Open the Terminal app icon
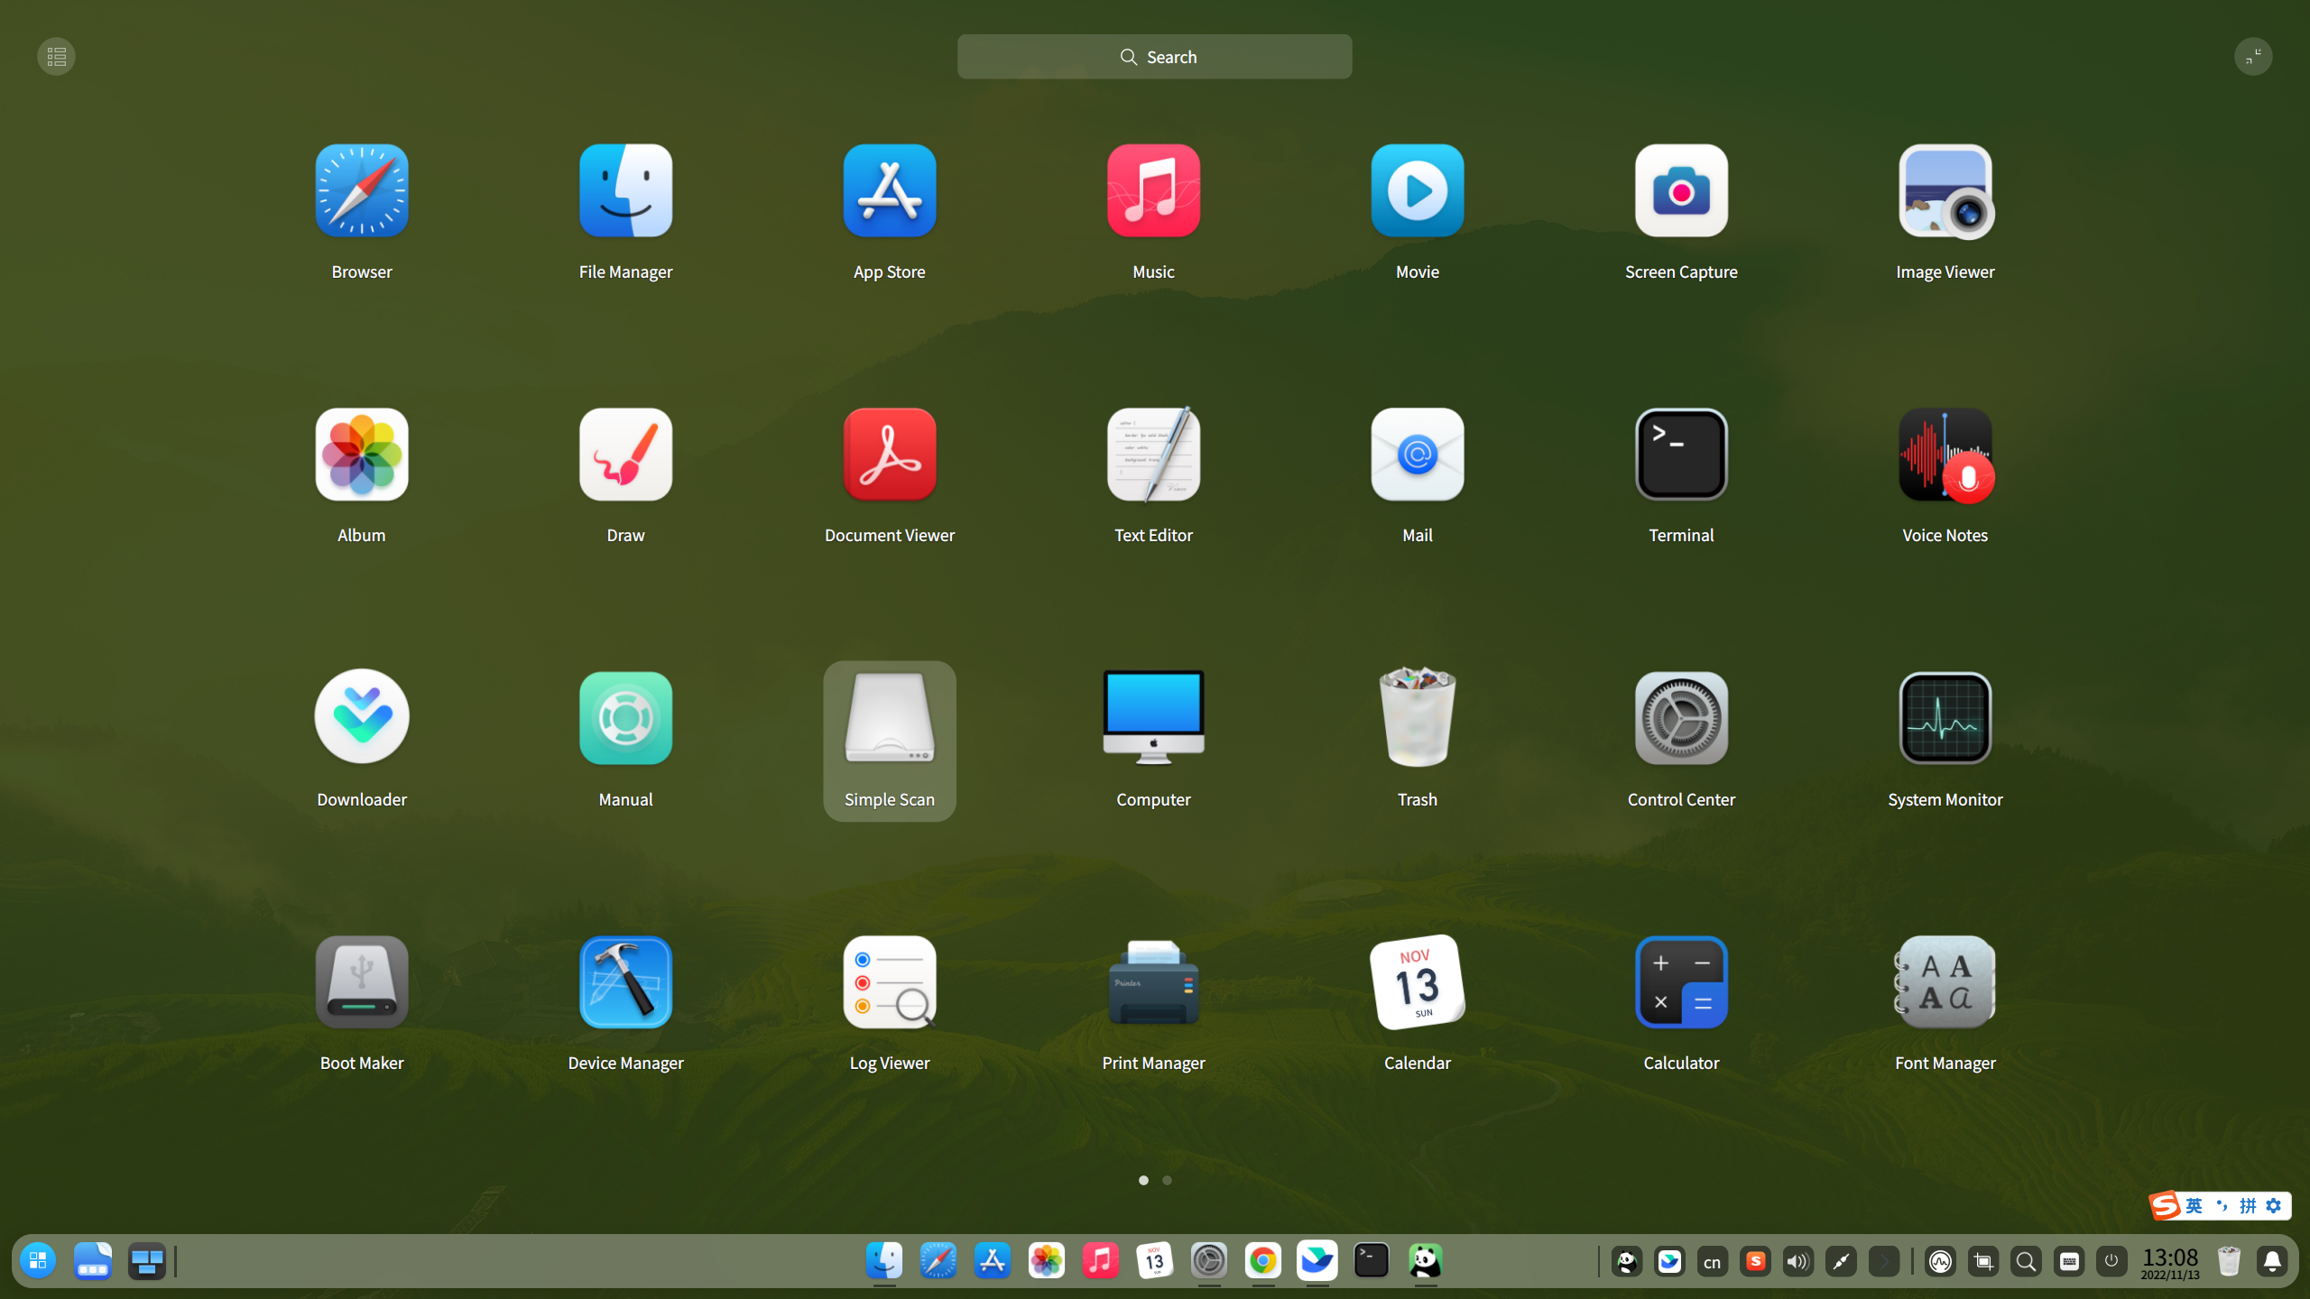Image resolution: width=2310 pixels, height=1299 pixels. [1681, 455]
